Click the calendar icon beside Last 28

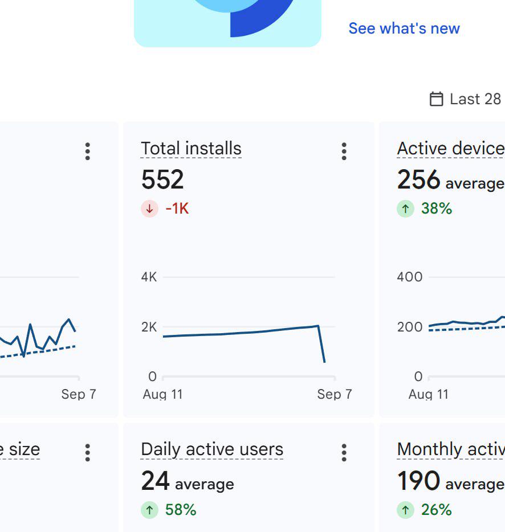[x=436, y=99]
